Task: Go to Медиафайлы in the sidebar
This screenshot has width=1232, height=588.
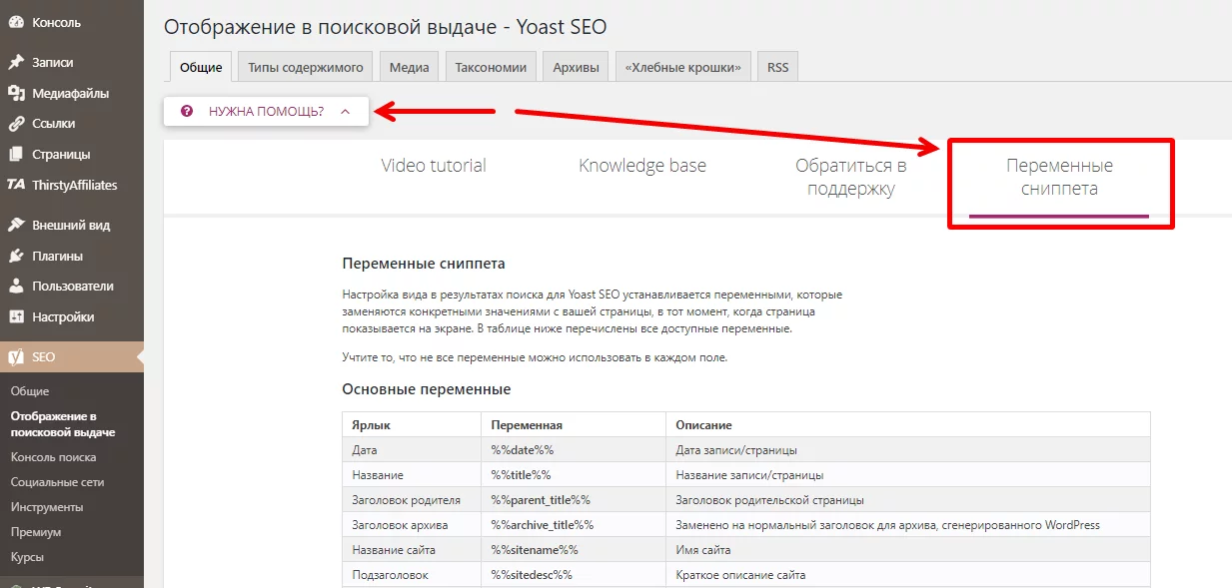Action: pos(72,93)
